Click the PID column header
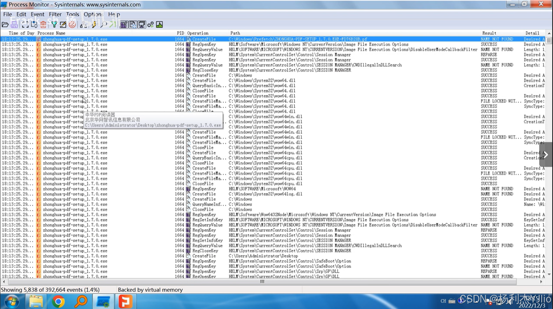This screenshot has width=553, height=309. coord(181,33)
